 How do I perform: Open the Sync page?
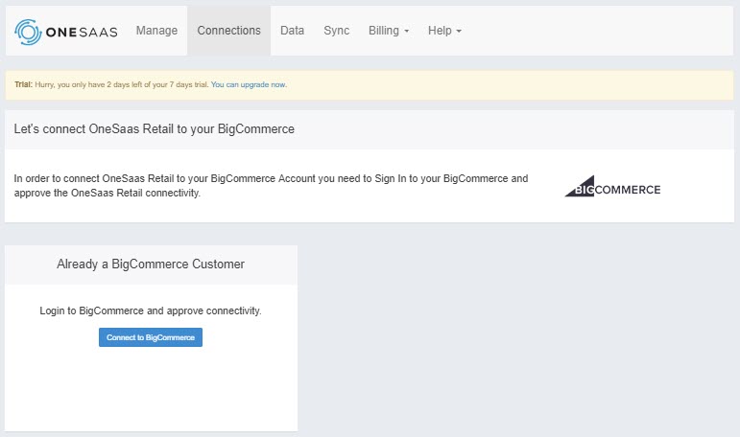[x=337, y=31]
